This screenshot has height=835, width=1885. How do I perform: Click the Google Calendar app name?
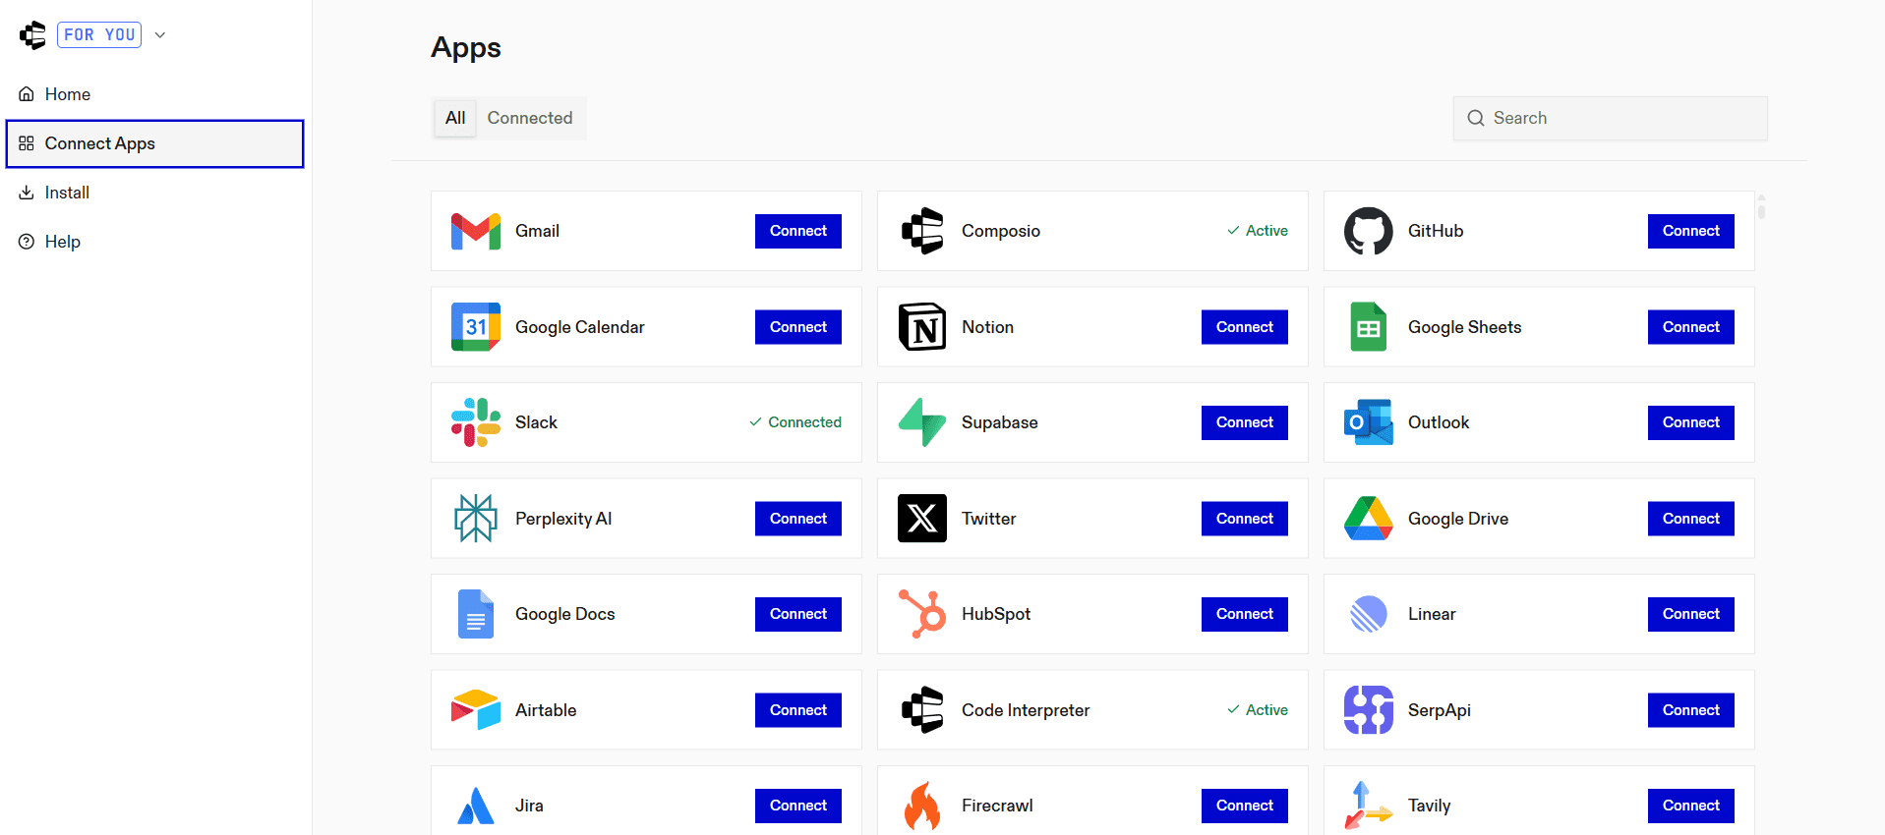pos(580,327)
